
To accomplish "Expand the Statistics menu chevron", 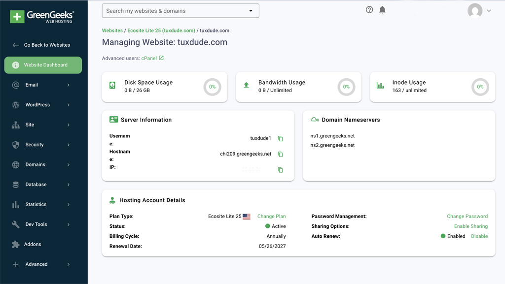I will [68, 204].
